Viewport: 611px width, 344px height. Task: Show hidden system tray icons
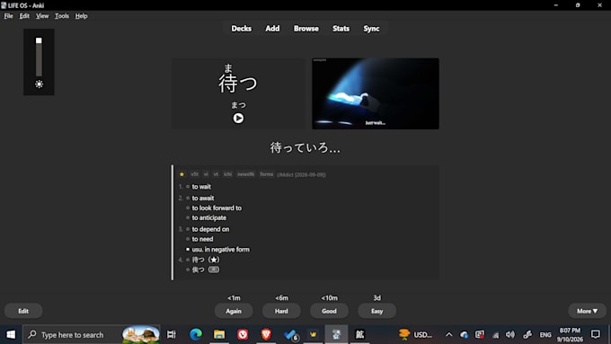pos(449,334)
